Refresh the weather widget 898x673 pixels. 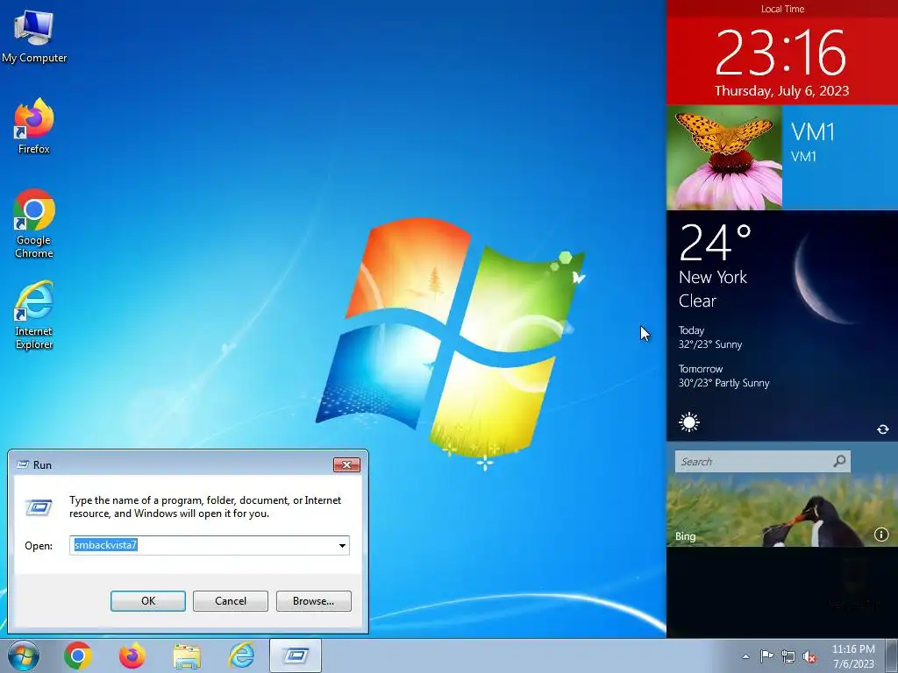click(x=882, y=429)
